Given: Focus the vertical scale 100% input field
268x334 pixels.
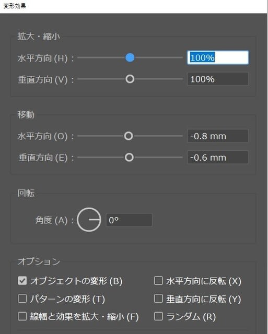Looking at the screenshot, I should [218, 79].
